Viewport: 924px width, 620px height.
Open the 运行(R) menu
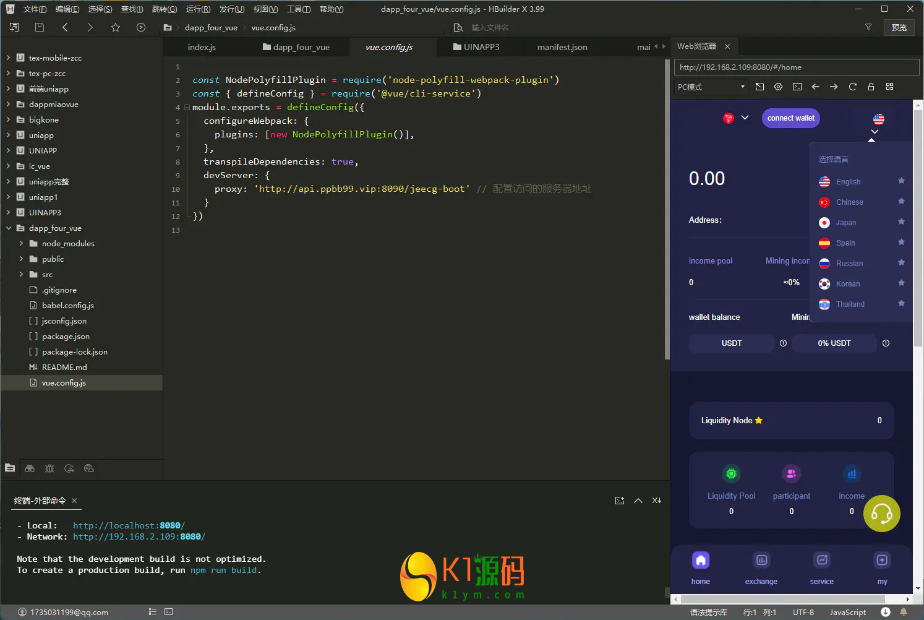pos(198,9)
